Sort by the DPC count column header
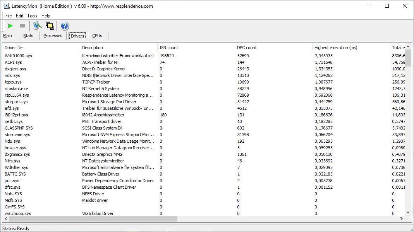Screen dimensions: 414x232 pos(273,48)
